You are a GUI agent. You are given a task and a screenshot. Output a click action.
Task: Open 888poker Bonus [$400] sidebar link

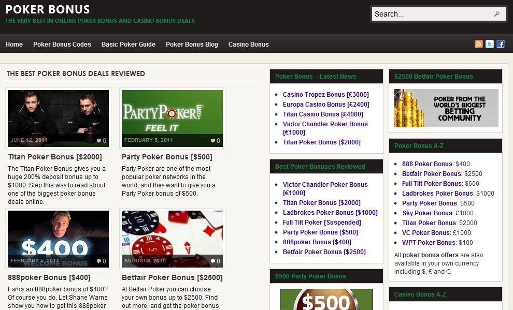pos(317,242)
